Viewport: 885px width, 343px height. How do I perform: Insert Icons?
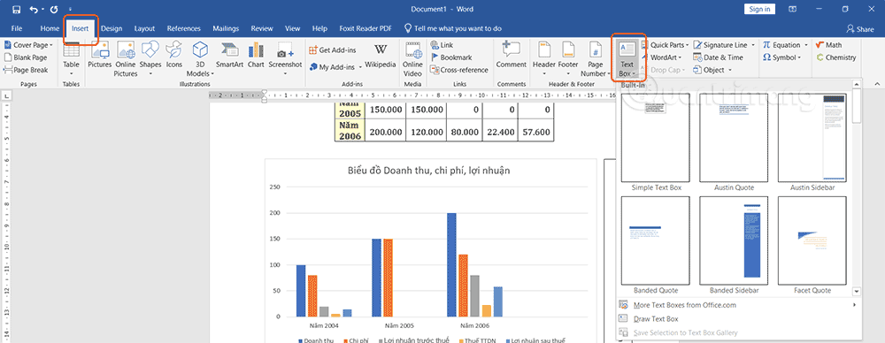[x=173, y=55]
